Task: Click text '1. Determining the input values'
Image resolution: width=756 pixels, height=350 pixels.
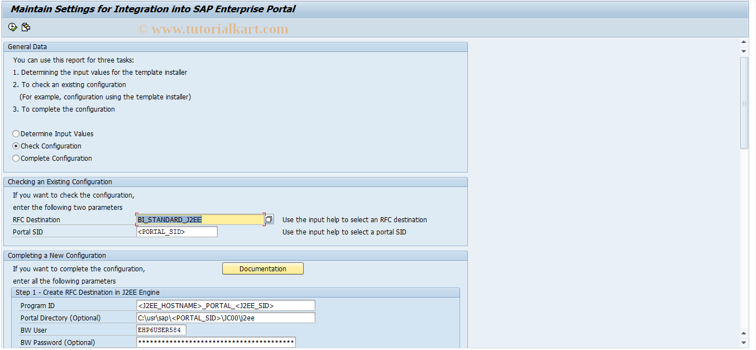Action: click(100, 73)
